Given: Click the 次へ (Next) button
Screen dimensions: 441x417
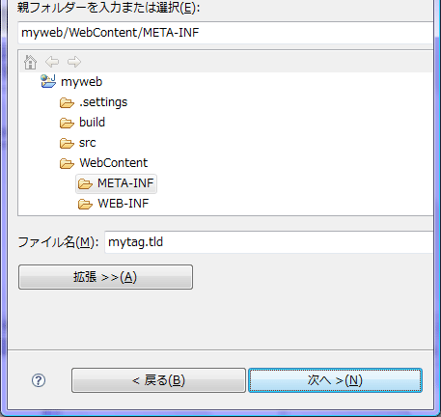Looking at the screenshot, I should coord(335,380).
